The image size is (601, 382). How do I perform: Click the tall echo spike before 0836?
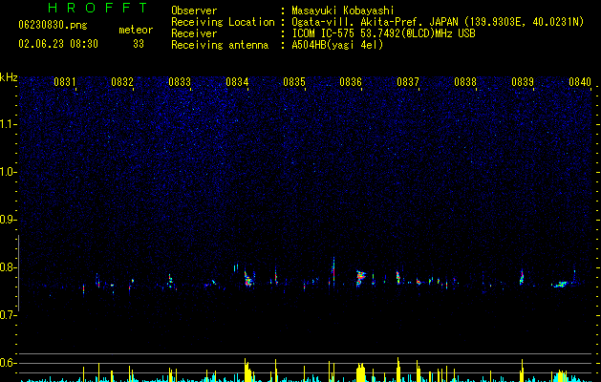tap(333, 269)
